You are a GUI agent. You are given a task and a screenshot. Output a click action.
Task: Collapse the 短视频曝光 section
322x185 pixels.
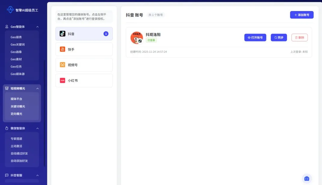point(37,88)
